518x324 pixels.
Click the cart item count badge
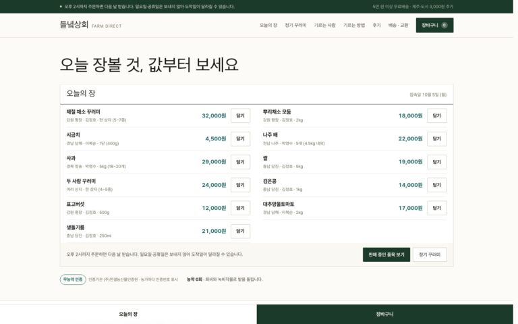pos(444,25)
